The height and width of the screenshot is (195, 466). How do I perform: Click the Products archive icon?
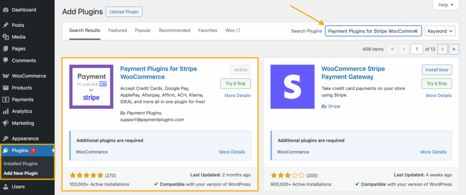5,88
